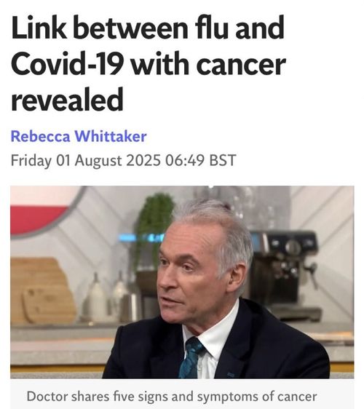Click the word 'symptoms' in the caption
The height and width of the screenshot is (409, 364).
coord(228,397)
